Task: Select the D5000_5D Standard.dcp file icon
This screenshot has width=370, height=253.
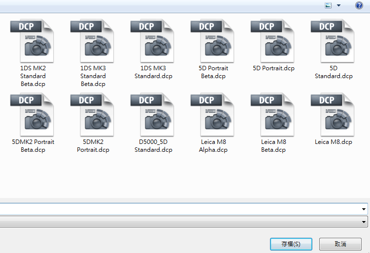Action: 153,114
